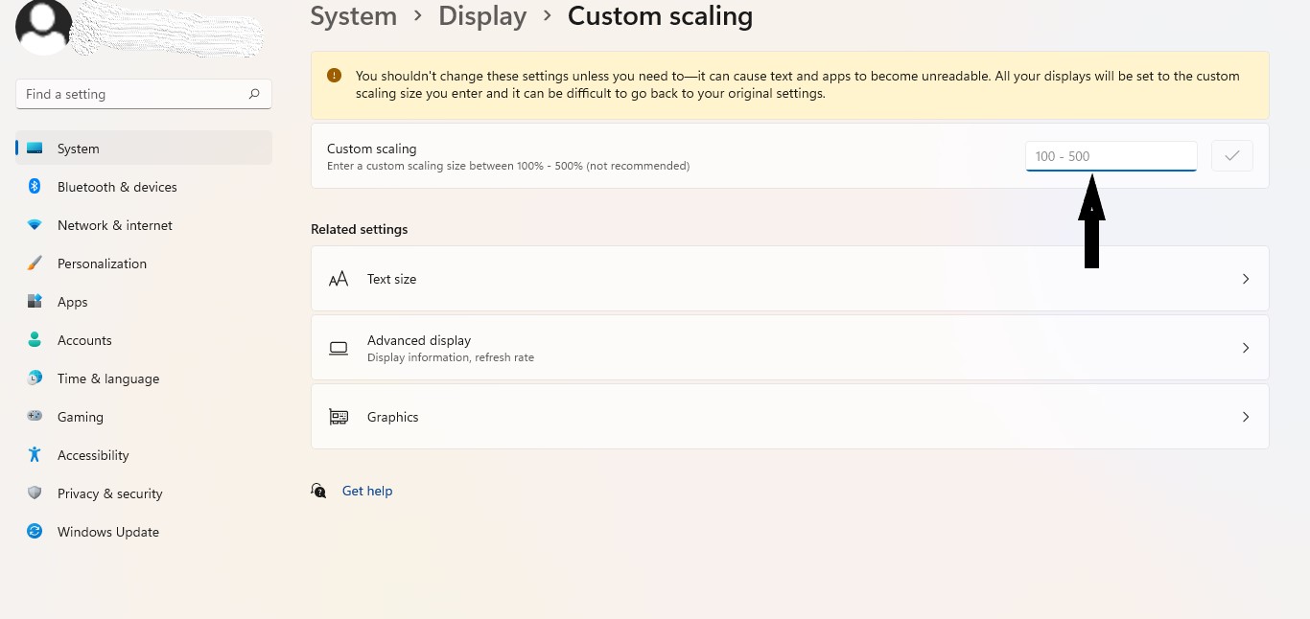Go to Privacy & security section

point(109,493)
